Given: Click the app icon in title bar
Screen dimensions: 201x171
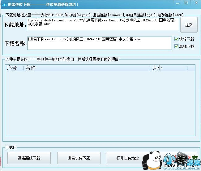Looking at the screenshot, I should (5, 5).
